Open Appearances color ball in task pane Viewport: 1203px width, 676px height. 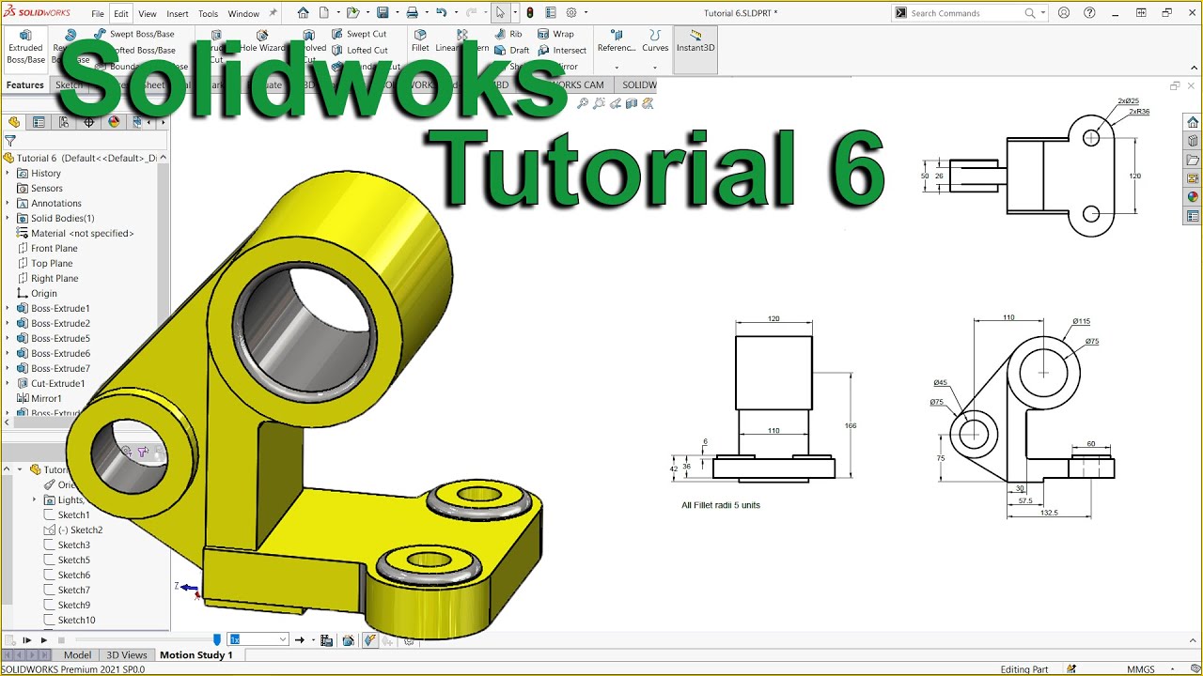pos(1193,197)
